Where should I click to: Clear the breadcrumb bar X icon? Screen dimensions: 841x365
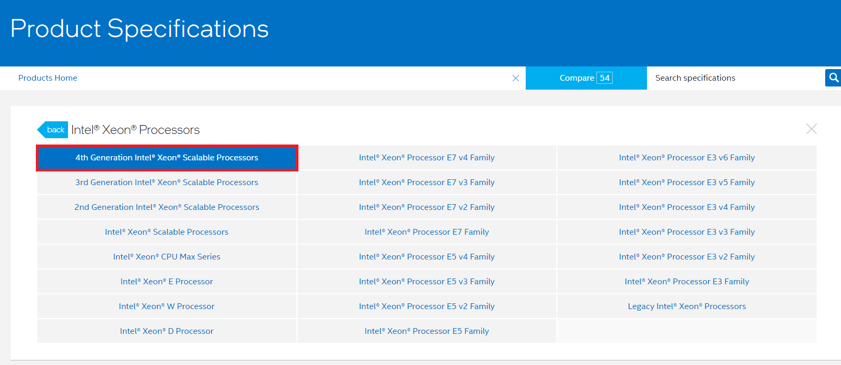(x=516, y=78)
